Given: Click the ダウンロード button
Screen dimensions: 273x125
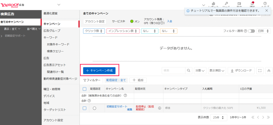Looking at the screenshot, I should tap(241, 71).
